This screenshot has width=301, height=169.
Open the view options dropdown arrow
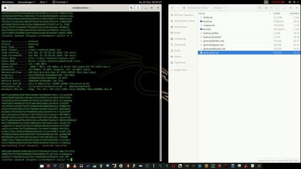tap(271, 8)
